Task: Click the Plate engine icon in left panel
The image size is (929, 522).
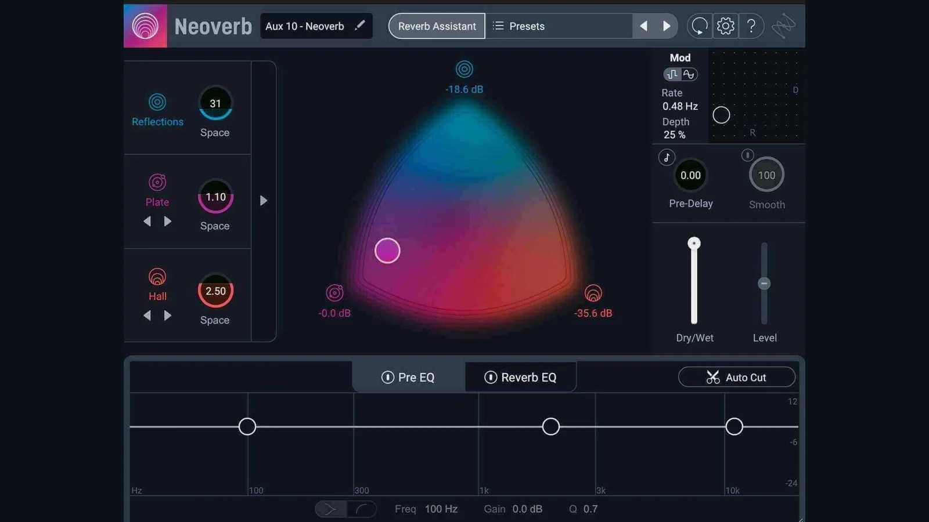Action: click(x=157, y=182)
